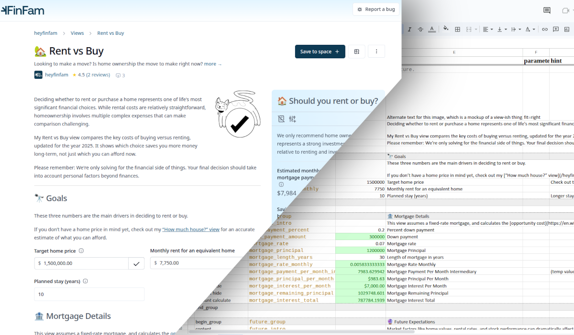Click info icon next to Target home price
Image resolution: width=574 pixels, height=335 pixels.
click(81, 251)
